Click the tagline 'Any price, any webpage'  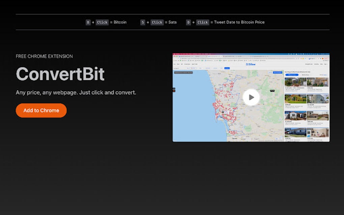coord(76,92)
